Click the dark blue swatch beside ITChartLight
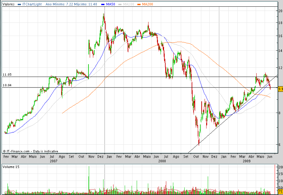Image resolution: width=283 pixels, height=195 pixels. 19,4
